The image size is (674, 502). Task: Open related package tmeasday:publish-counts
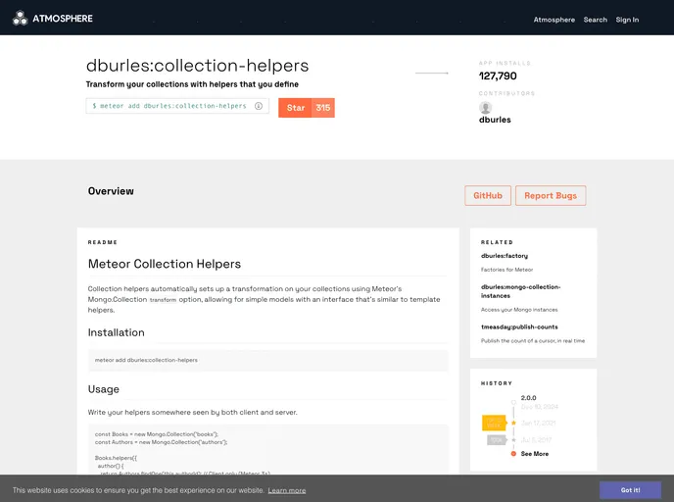[519, 326]
